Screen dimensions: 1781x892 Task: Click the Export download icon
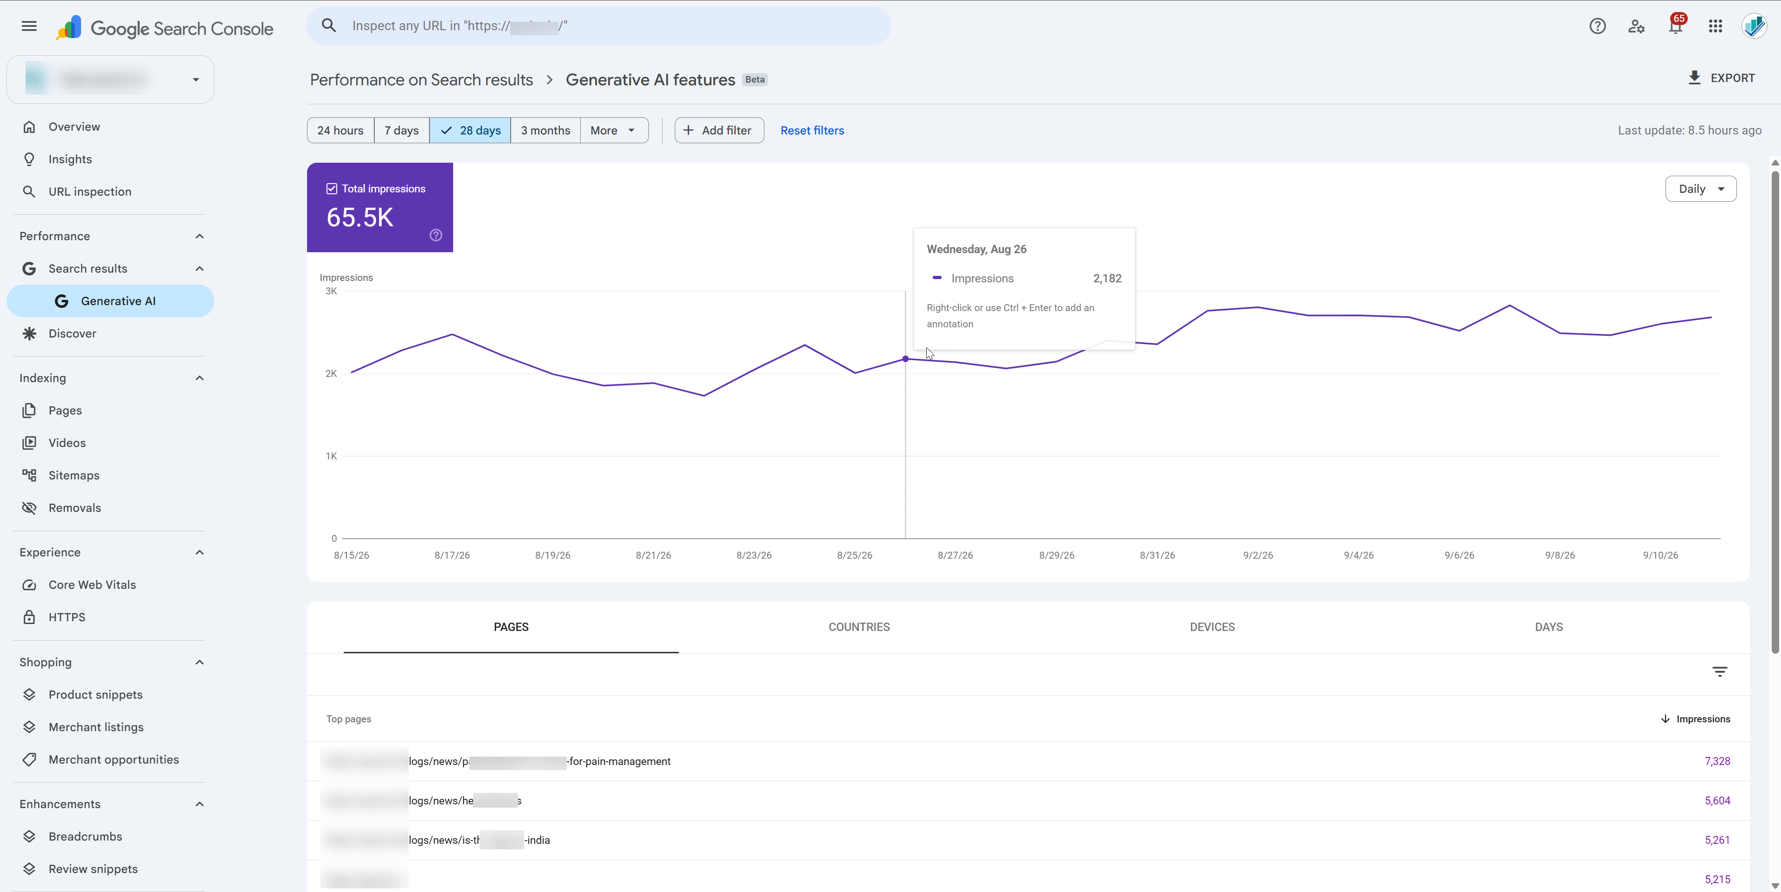(1694, 78)
